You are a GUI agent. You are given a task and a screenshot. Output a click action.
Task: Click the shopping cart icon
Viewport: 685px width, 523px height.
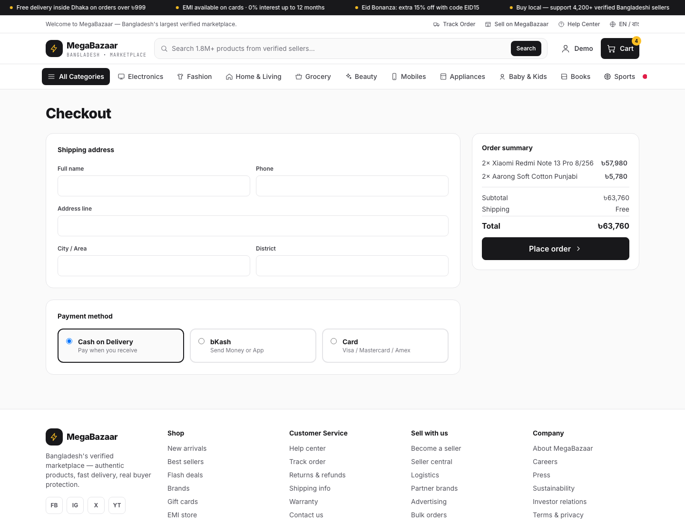(x=611, y=48)
